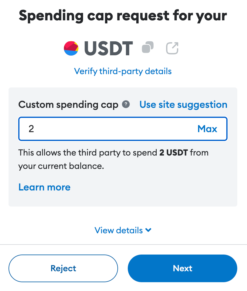247x291 pixels.
Task: Open Verify third-party details link
Action: [x=123, y=71]
